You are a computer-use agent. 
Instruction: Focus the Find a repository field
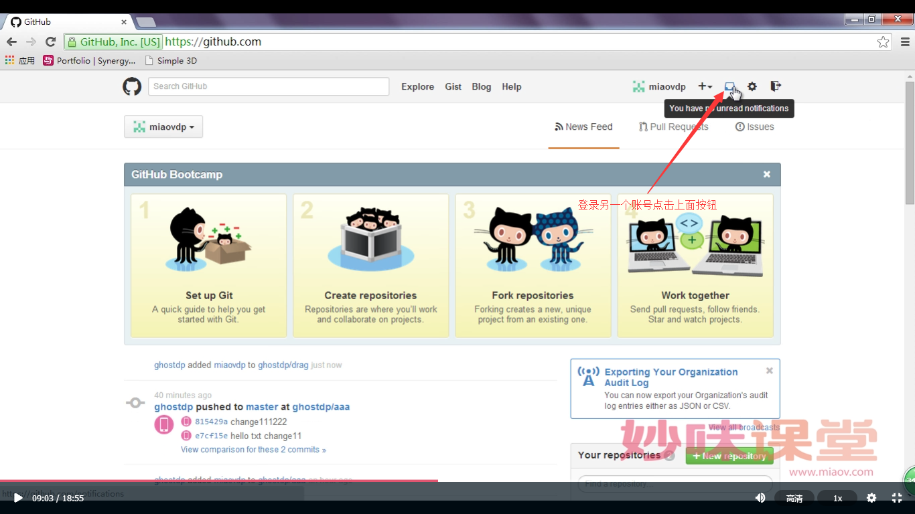pos(675,483)
